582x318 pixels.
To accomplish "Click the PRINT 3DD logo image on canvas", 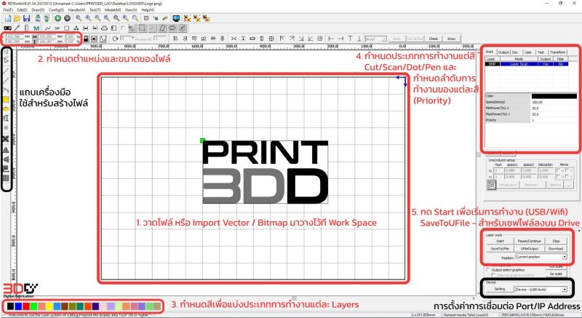I will click(266, 172).
